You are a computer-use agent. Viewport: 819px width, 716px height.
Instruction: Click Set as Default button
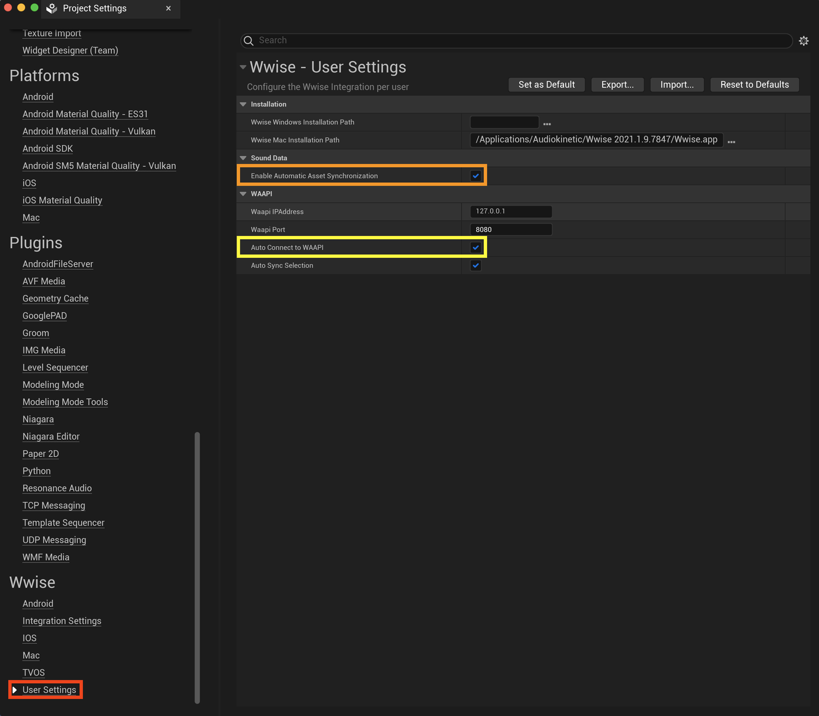pos(547,85)
